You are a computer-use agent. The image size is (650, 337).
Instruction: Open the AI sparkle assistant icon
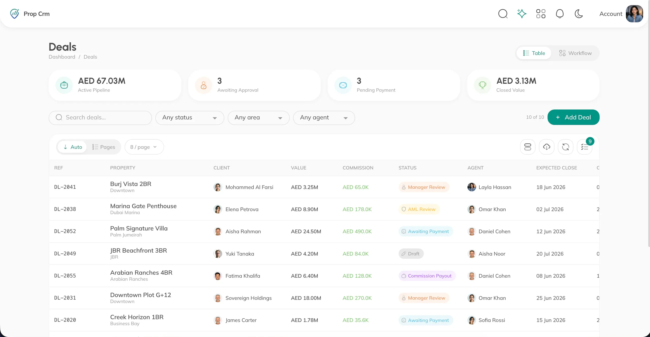(522, 14)
